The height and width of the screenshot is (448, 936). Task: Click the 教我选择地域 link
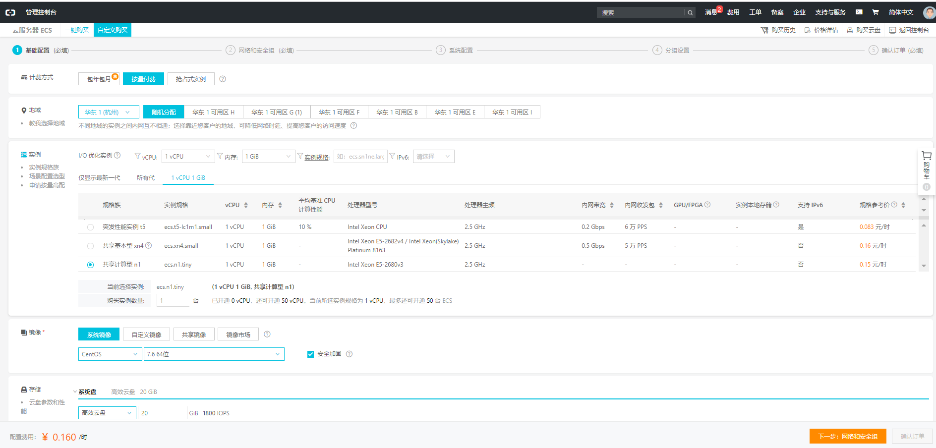[x=47, y=123]
